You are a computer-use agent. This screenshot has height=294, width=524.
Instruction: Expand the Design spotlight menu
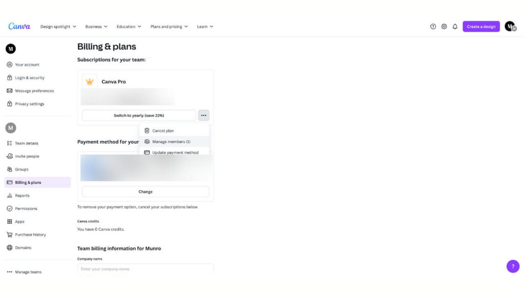pyautogui.click(x=58, y=27)
